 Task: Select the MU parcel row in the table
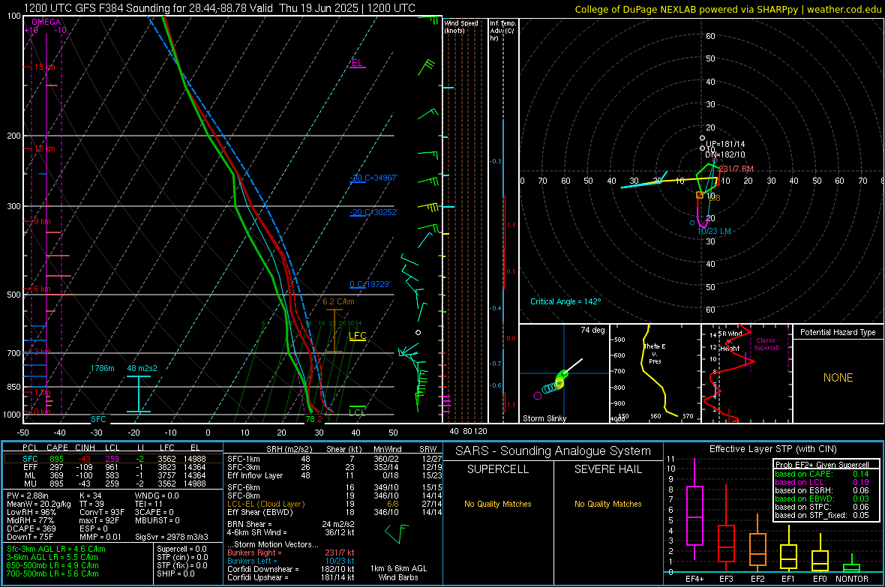point(113,483)
